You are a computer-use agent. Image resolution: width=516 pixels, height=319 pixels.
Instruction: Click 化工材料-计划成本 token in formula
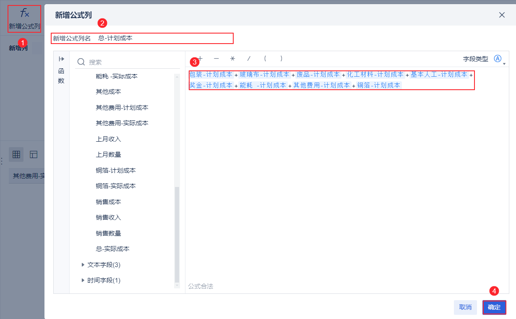coord(375,75)
